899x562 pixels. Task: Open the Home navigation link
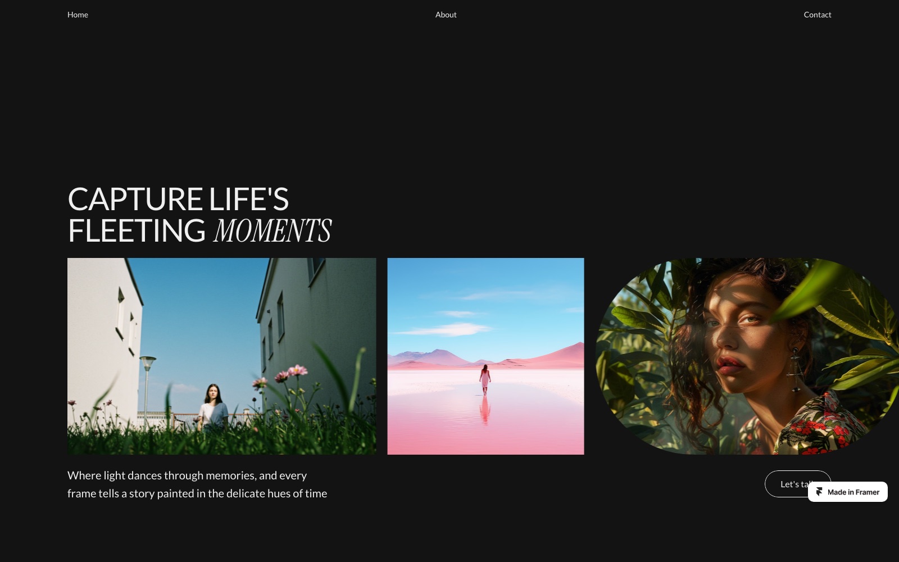coord(78,15)
